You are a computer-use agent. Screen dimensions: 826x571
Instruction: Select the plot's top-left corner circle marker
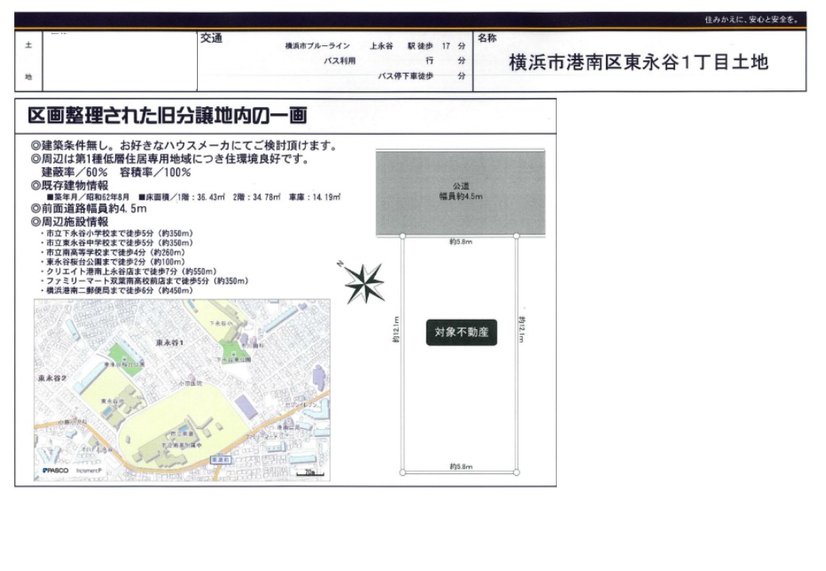pyautogui.click(x=403, y=236)
